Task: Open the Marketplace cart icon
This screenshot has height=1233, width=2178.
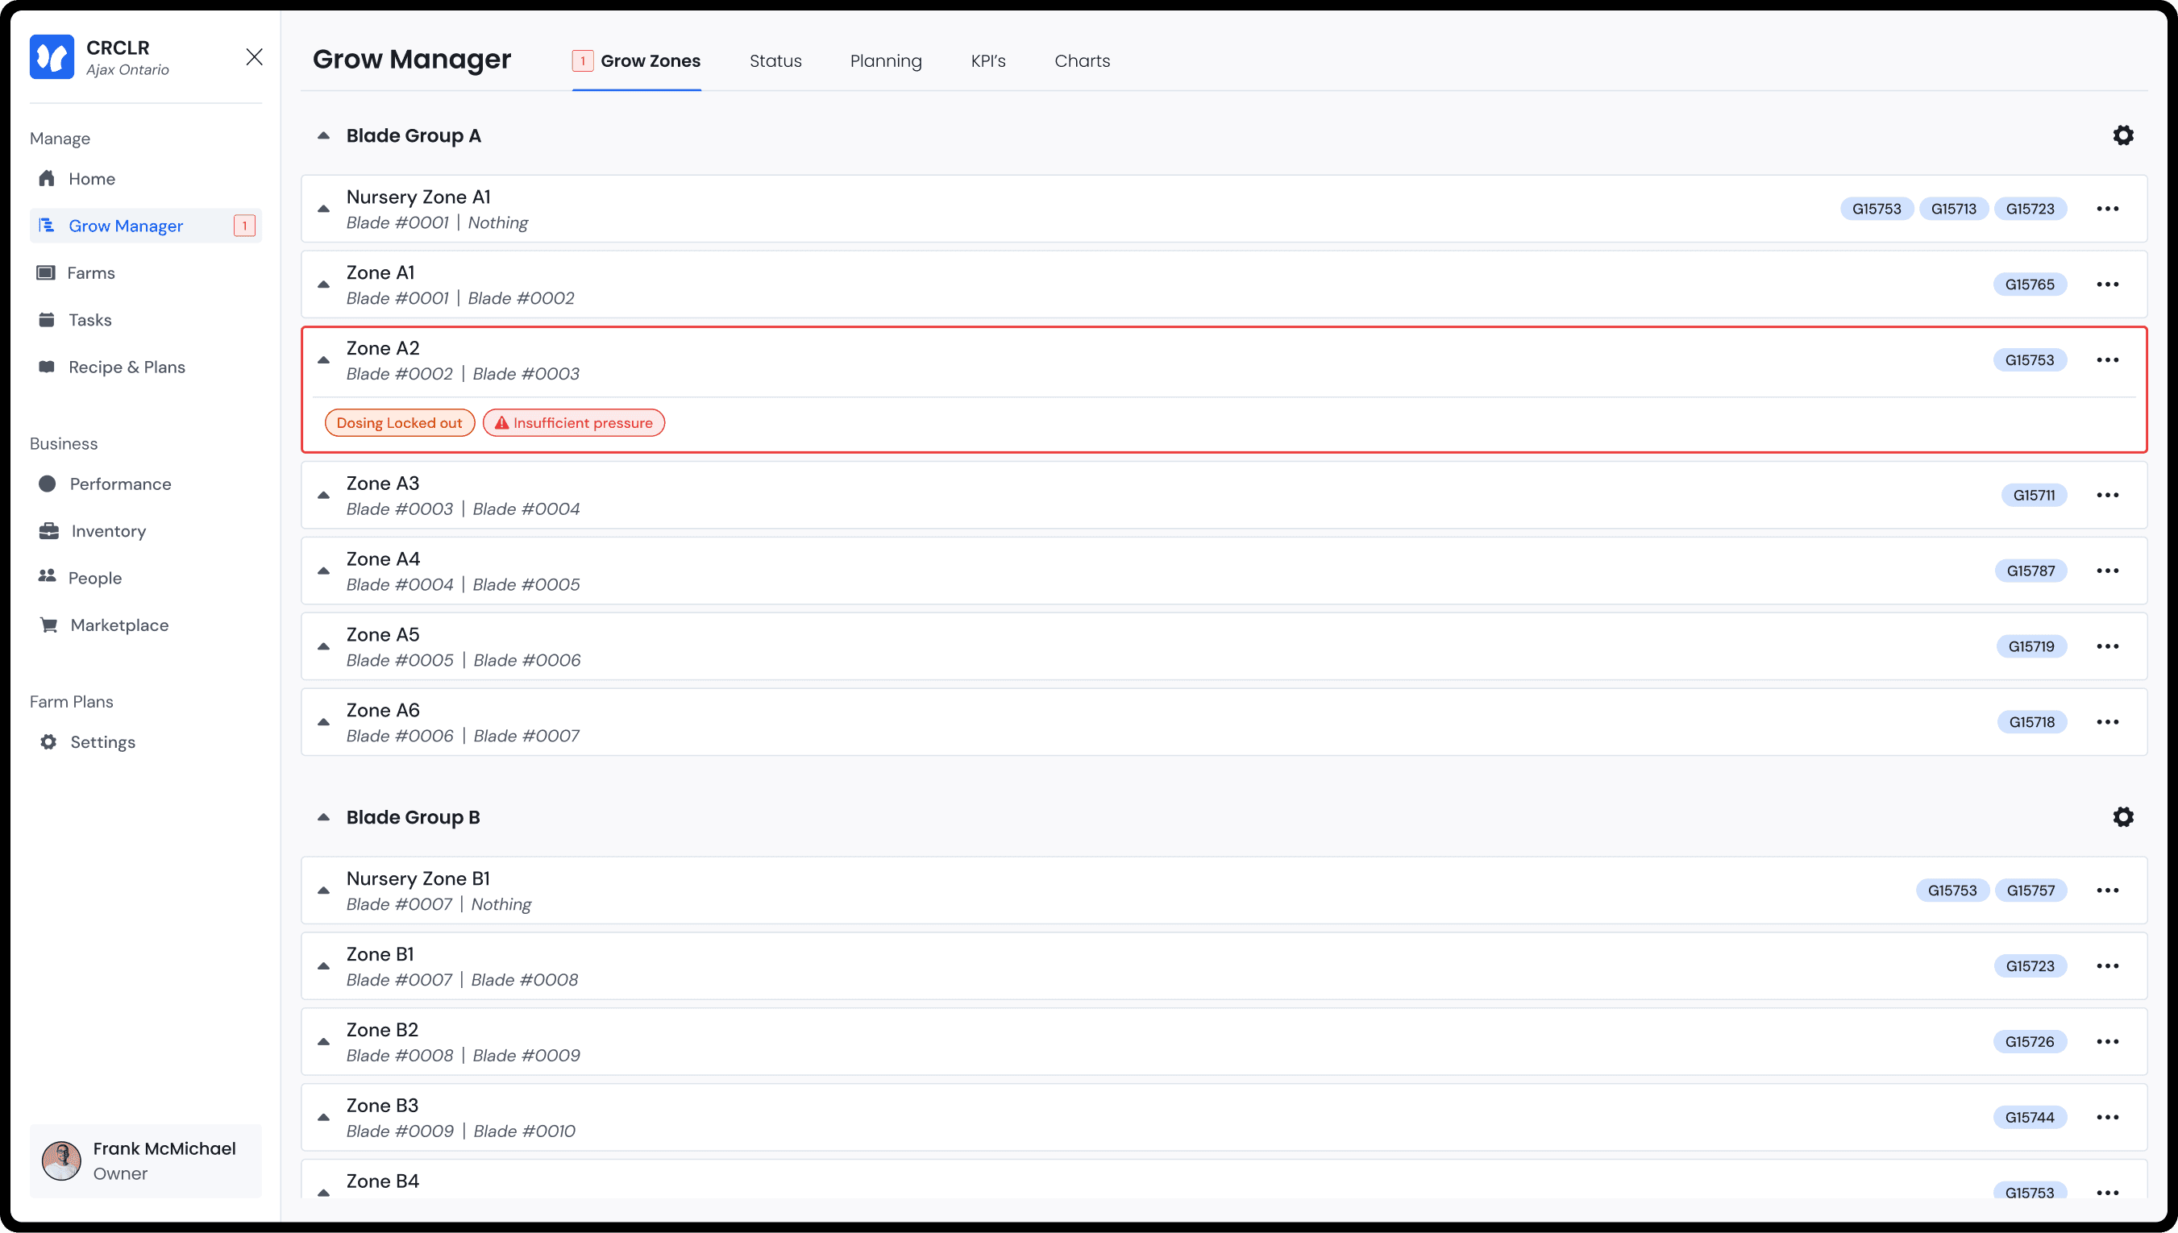Action: click(49, 625)
